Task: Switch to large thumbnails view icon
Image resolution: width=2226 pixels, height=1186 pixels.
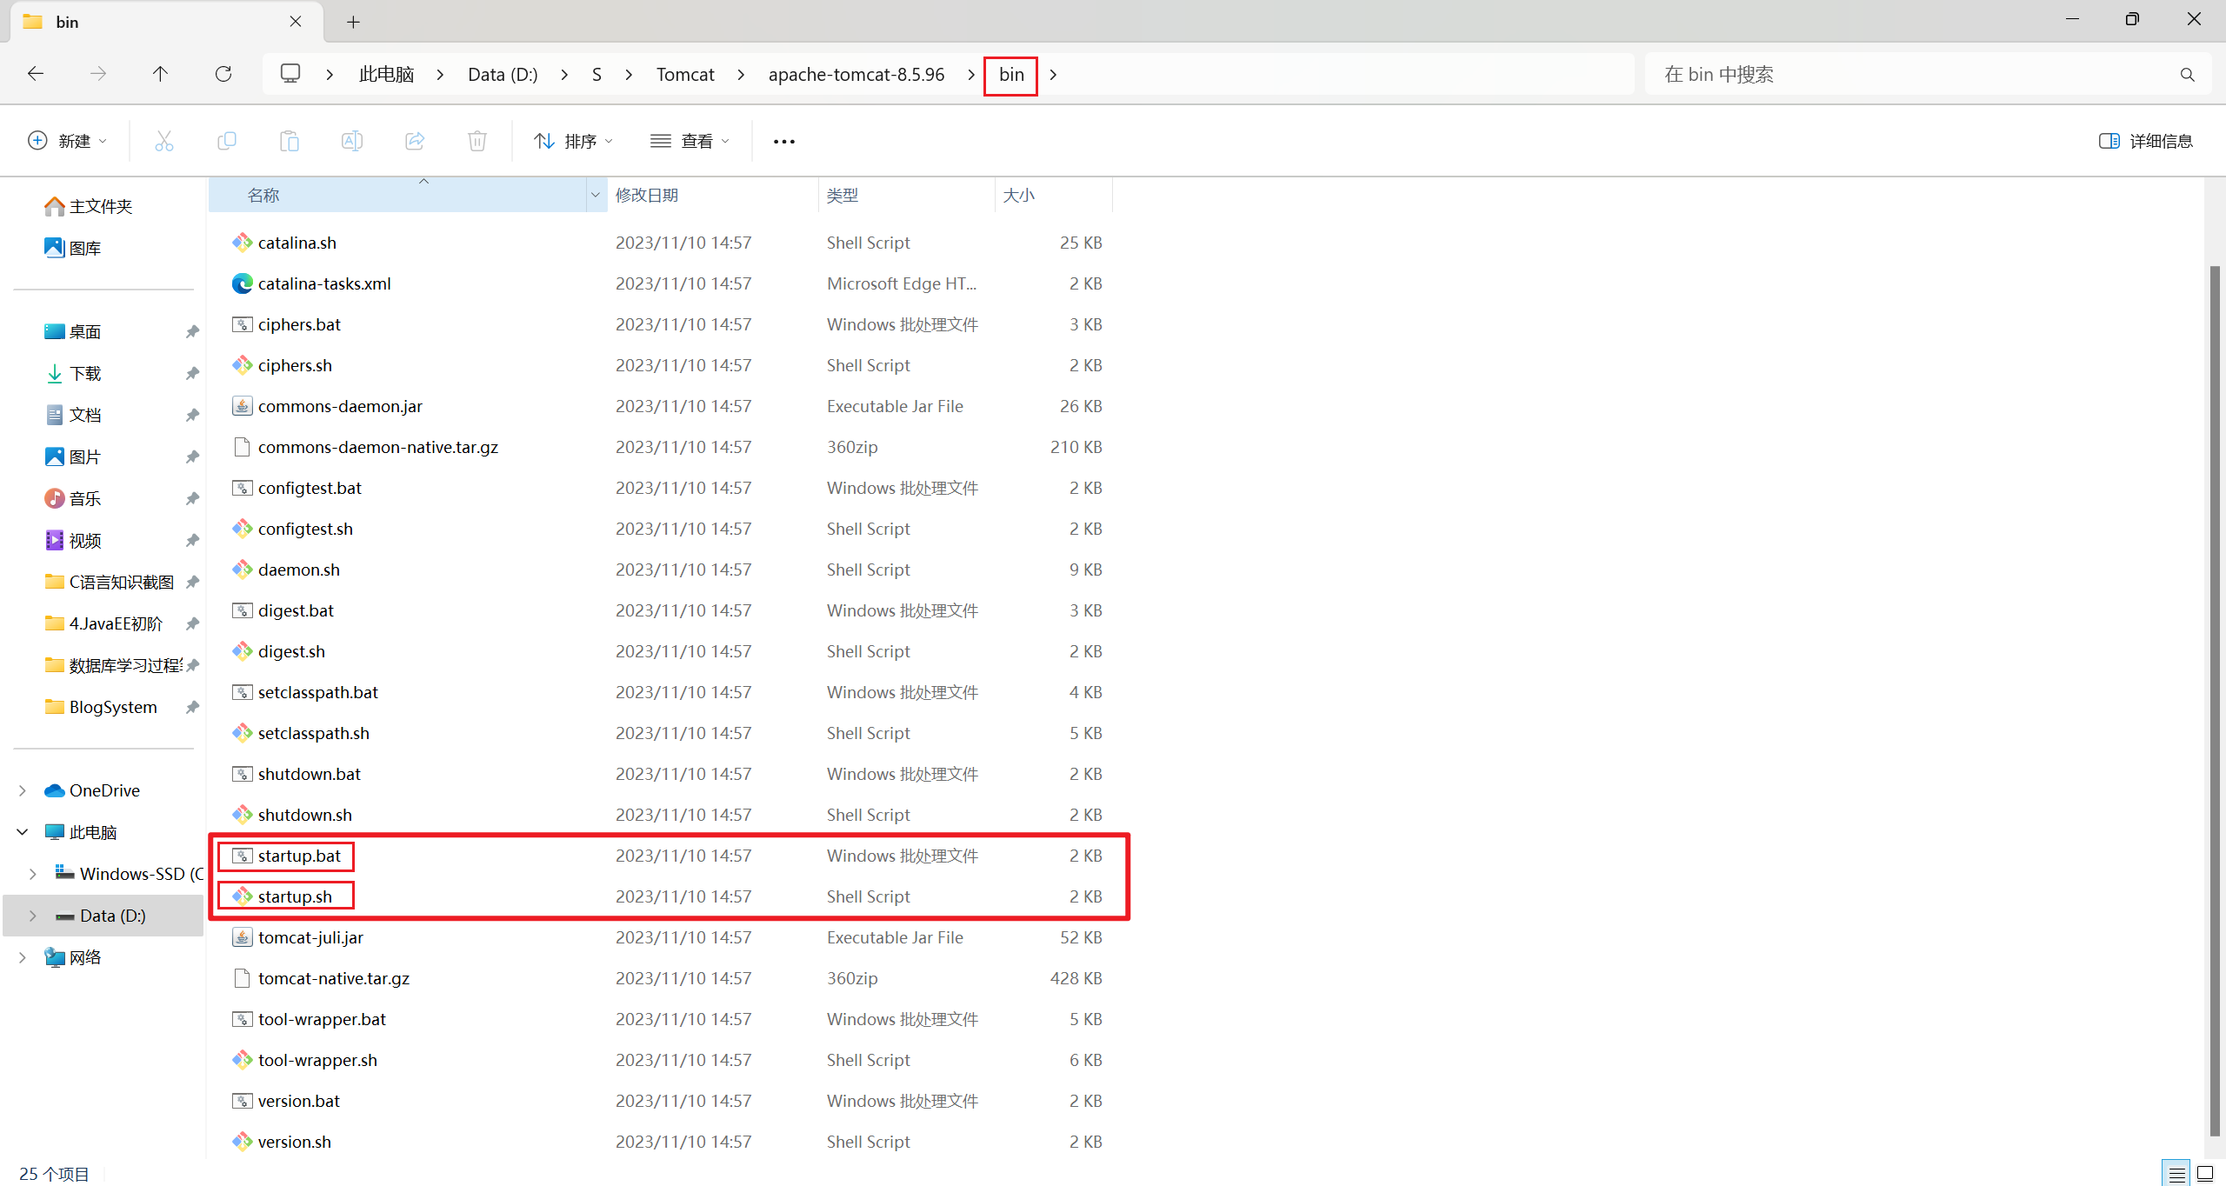Action: click(2205, 1175)
